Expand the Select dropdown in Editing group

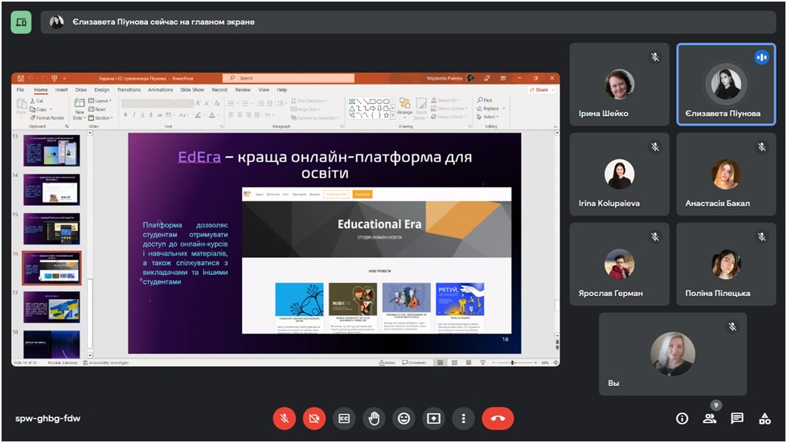[x=490, y=117]
